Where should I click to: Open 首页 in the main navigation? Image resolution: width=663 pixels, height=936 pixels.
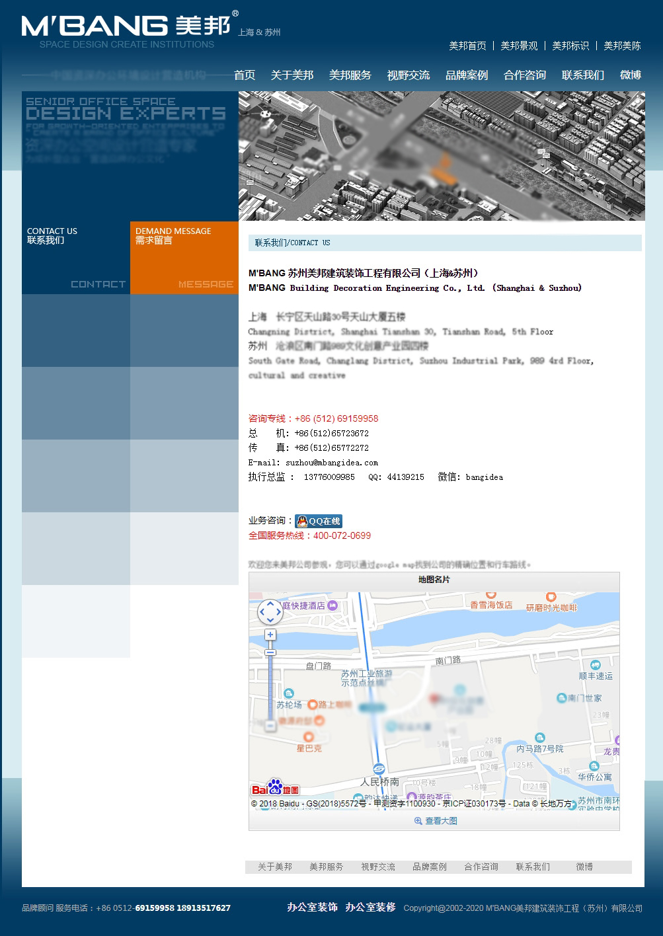click(x=245, y=75)
